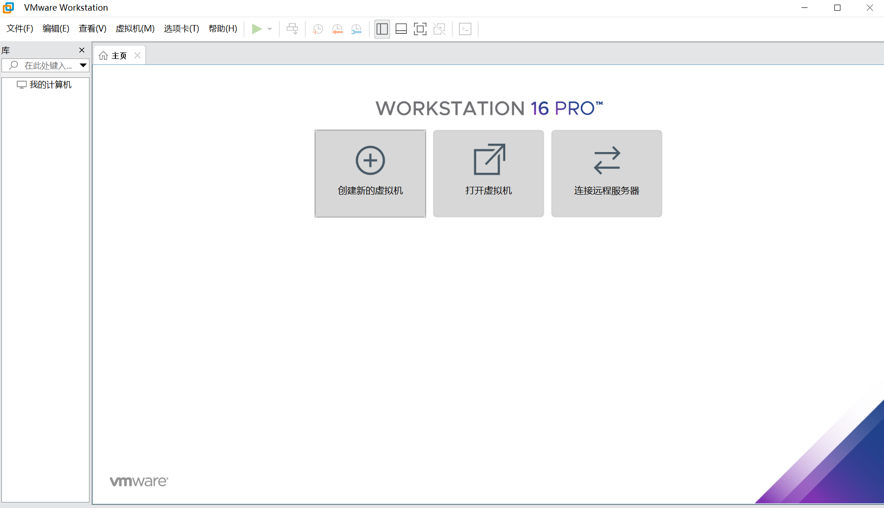Open the power options dropdown arrow
The height and width of the screenshot is (508, 884).
[270, 29]
